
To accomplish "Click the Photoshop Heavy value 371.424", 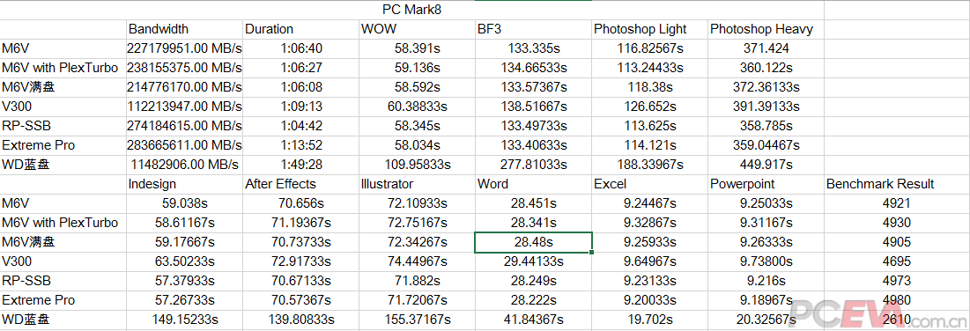I will (766, 48).
